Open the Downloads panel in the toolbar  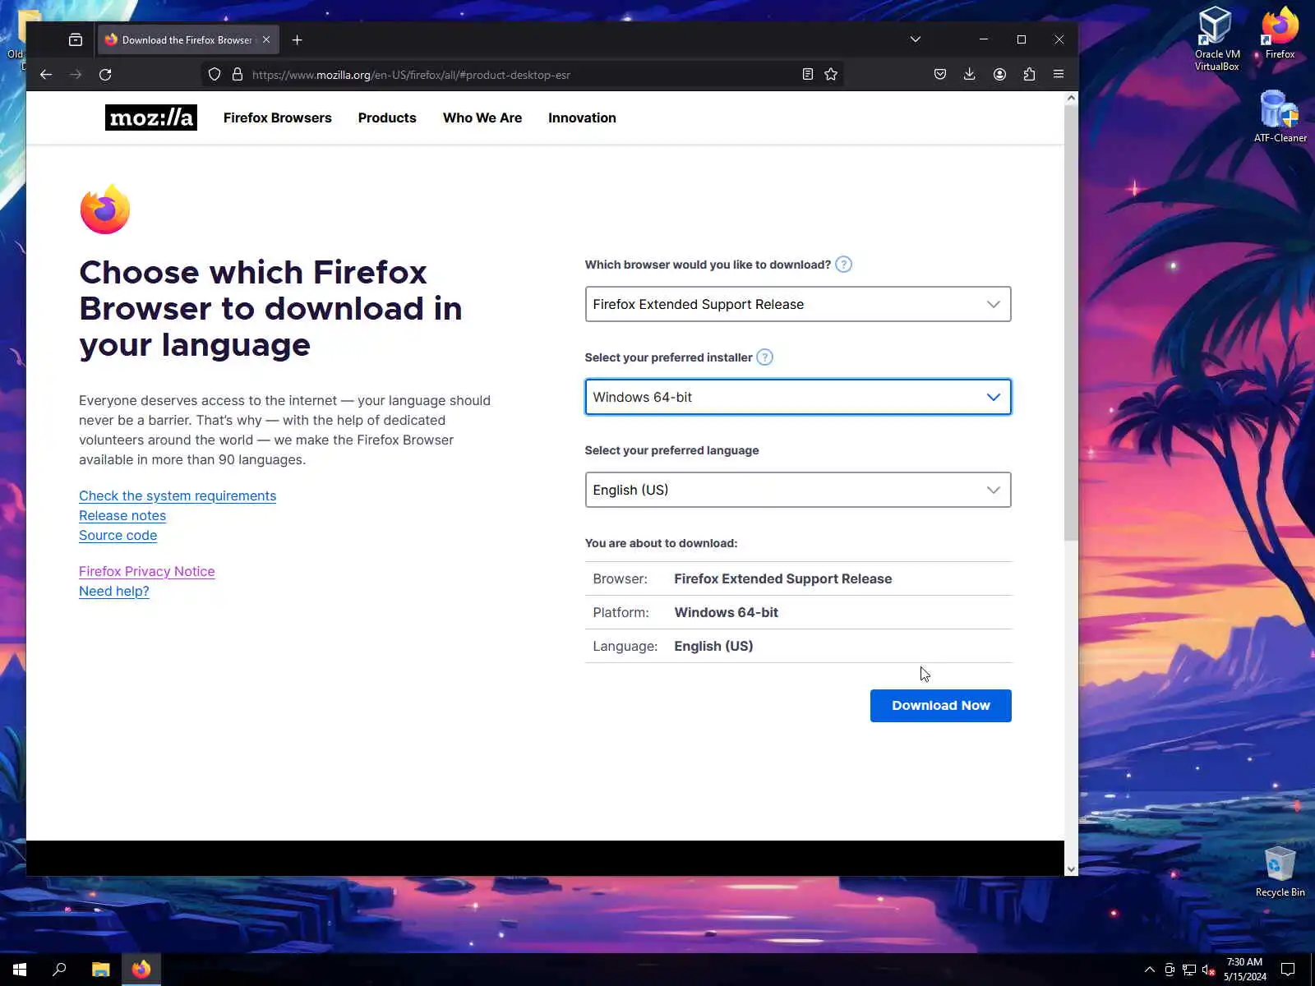(970, 75)
